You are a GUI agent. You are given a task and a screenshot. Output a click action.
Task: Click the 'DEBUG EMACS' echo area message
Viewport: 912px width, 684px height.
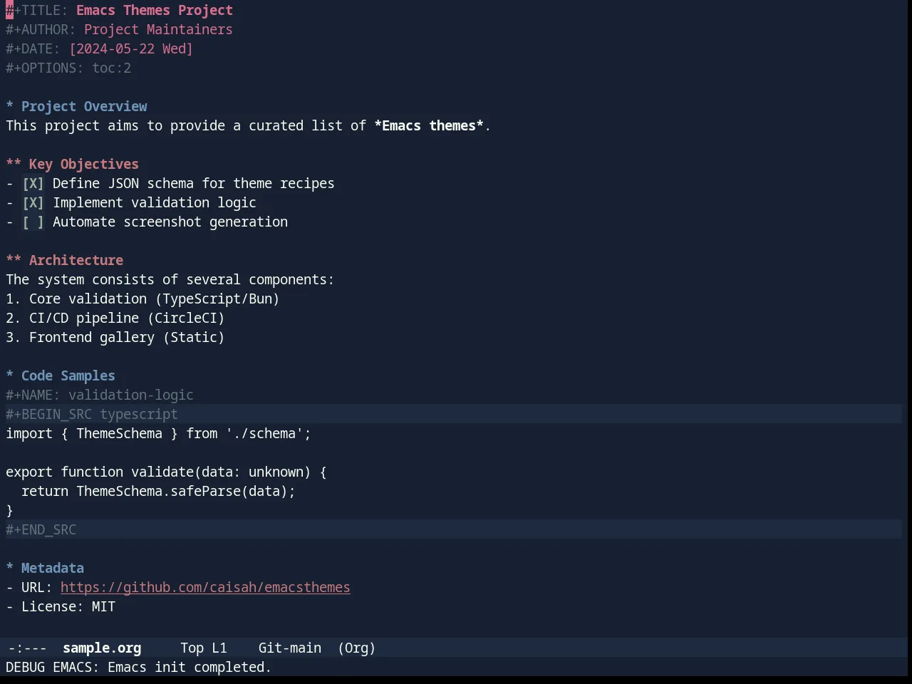138,668
